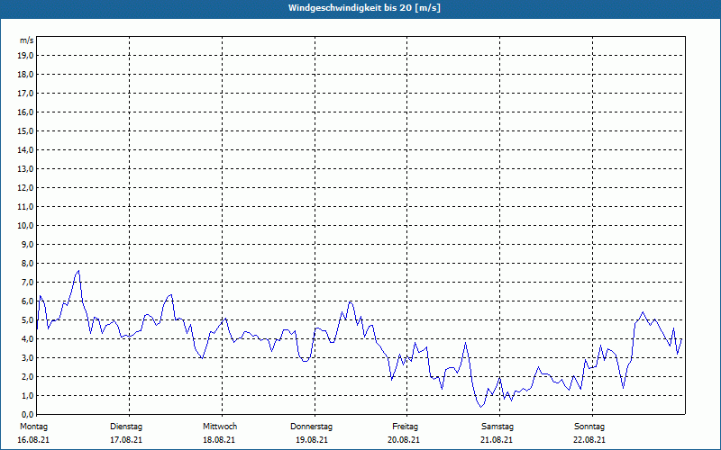Select the chart title 'Windgeschwindigkeit bis 20 [m/s]'

click(364, 8)
